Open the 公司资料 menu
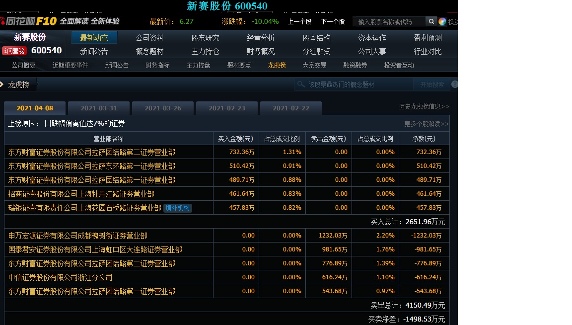Screen dimensions: 572x325 click(x=149, y=38)
